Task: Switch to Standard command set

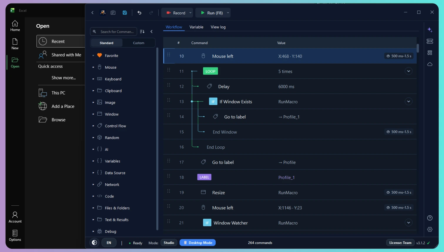Action: point(106,43)
